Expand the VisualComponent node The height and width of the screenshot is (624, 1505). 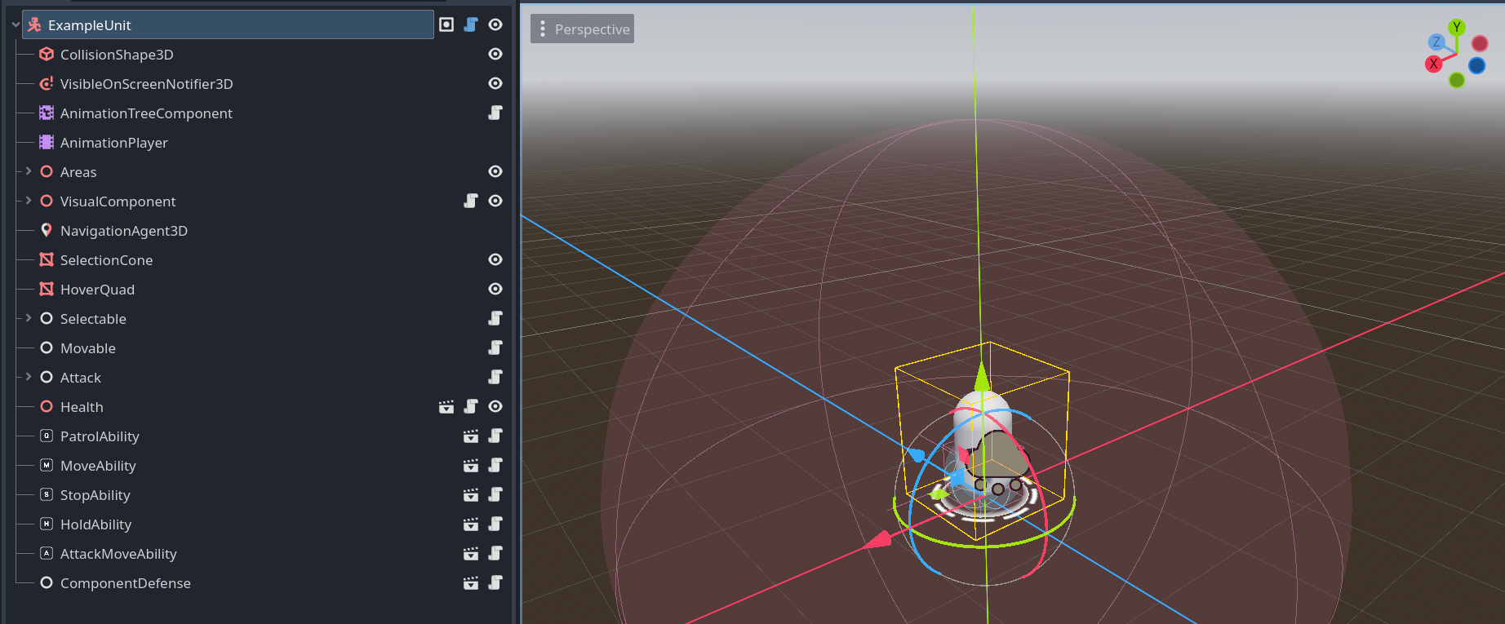click(x=29, y=201)
